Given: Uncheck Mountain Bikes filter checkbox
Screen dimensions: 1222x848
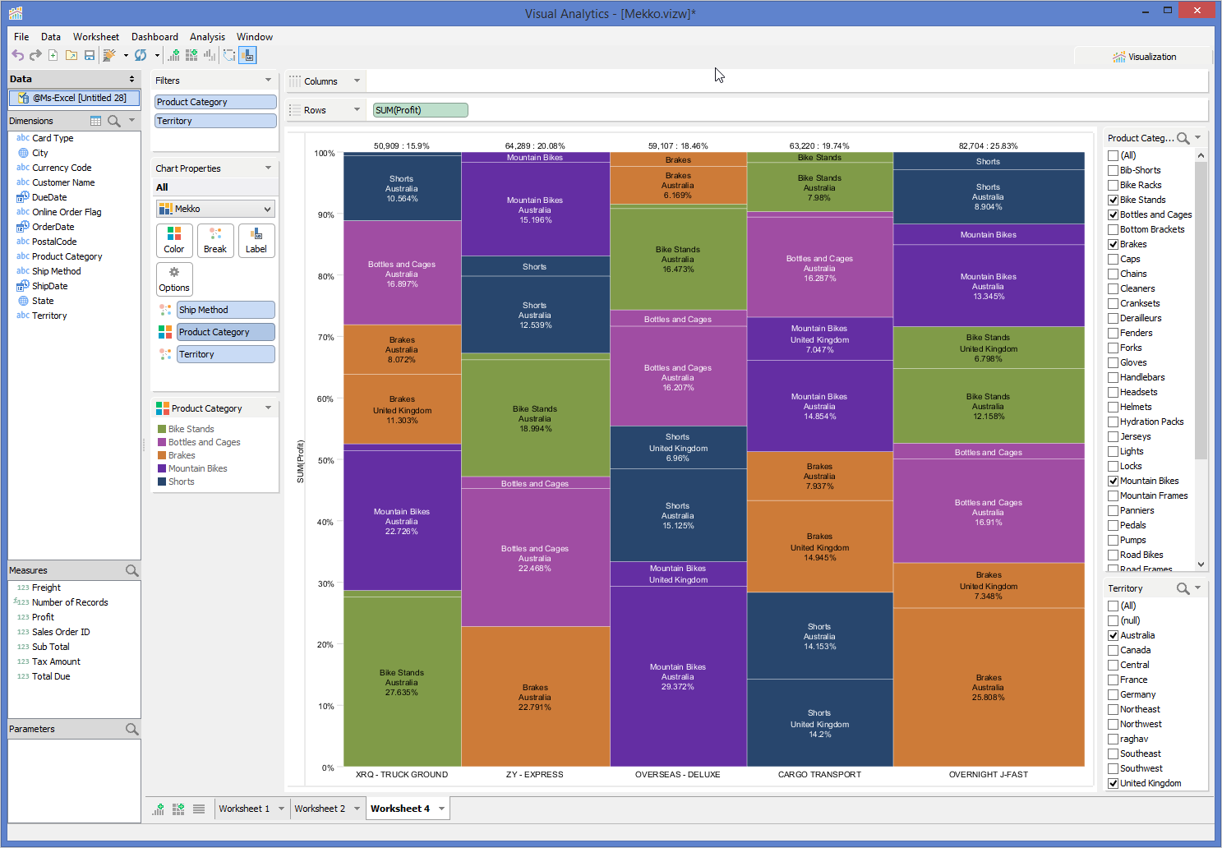Looking at the screenshot, I should pos(1113,481).
